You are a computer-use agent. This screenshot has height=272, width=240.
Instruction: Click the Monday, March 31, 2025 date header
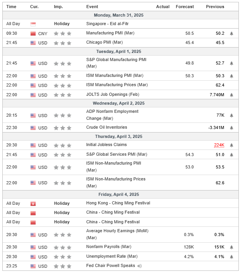point(119,15)
